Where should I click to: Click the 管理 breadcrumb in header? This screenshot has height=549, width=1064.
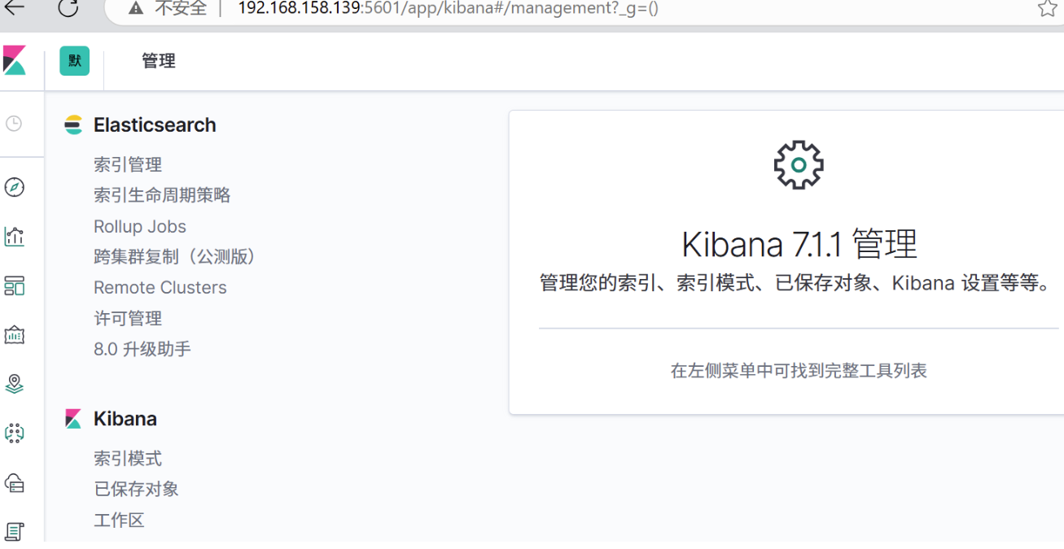(x=159, y=61)
